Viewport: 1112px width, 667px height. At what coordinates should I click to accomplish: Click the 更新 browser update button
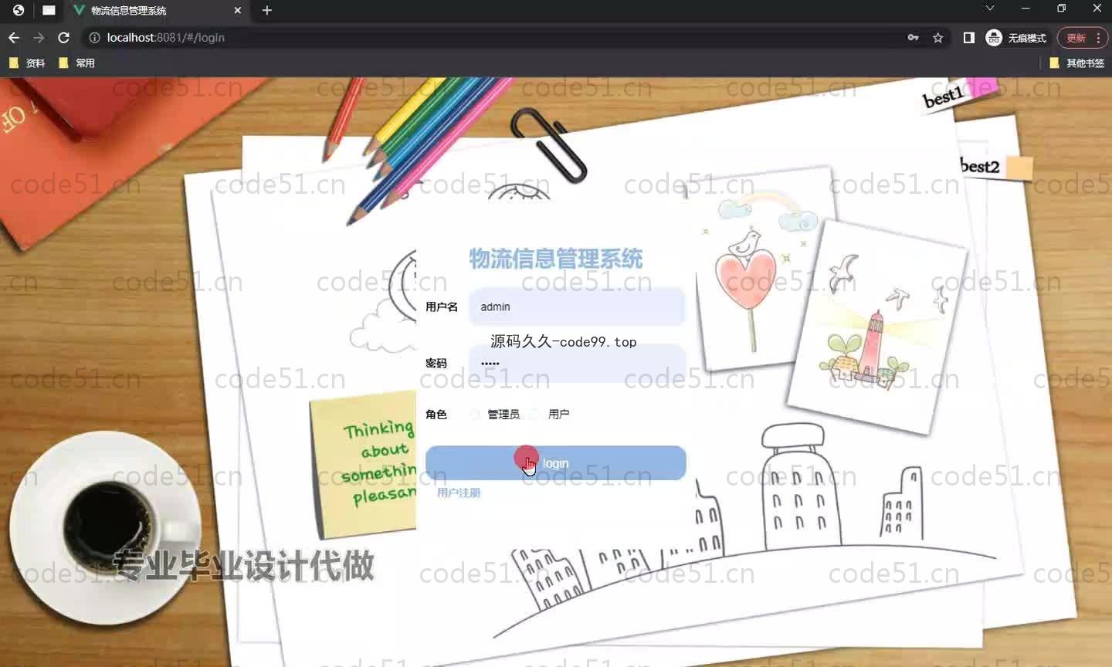[1082, 37]
